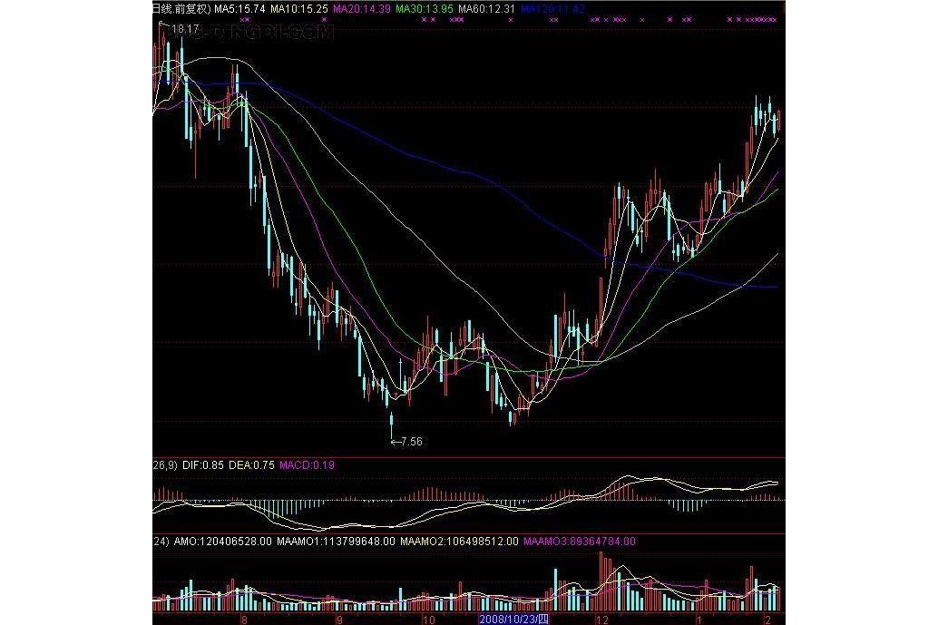The image size is (938, 625).
Task: Select the magenta MAAMO3 label
Action: pos(579,542)
